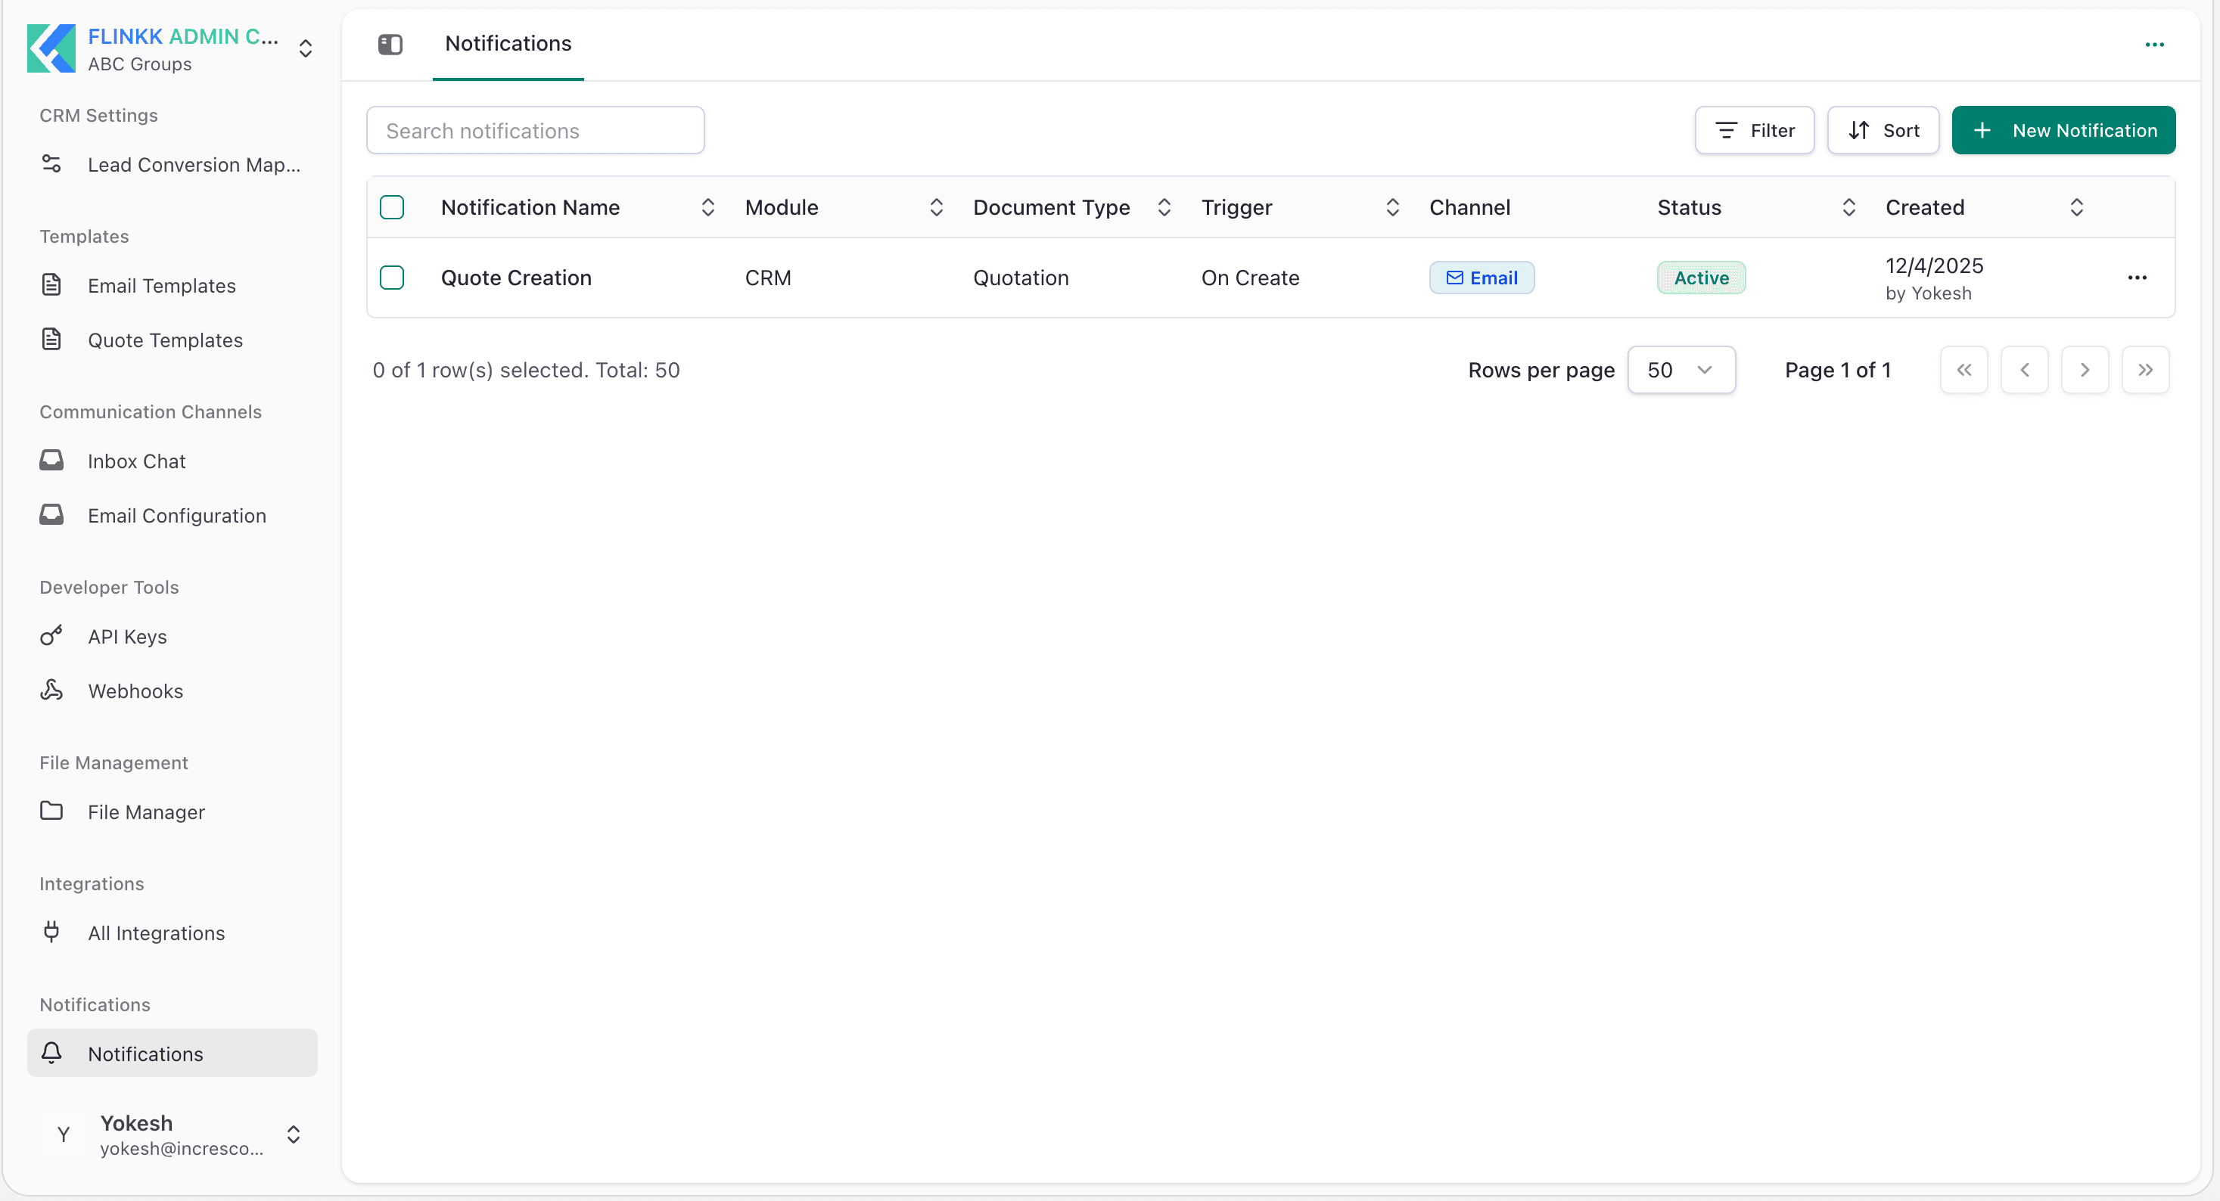Go to next page of results
The width and height of the screenshot is (2220, 1201).
2084,371
